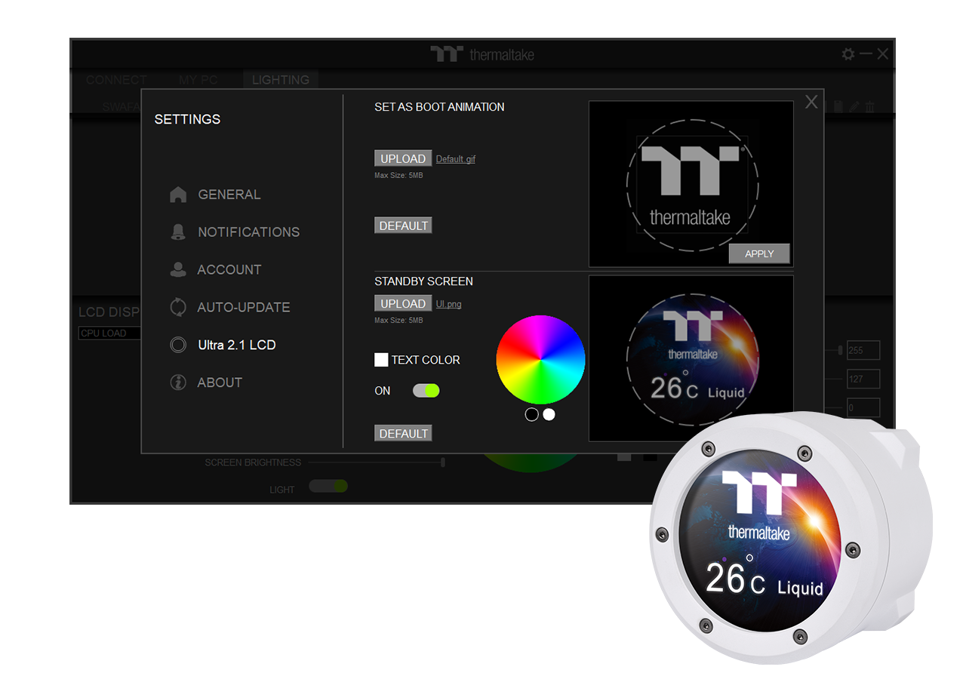Click the white TEXT COLOR box
The image size is (966, 679).
[381, 360]
